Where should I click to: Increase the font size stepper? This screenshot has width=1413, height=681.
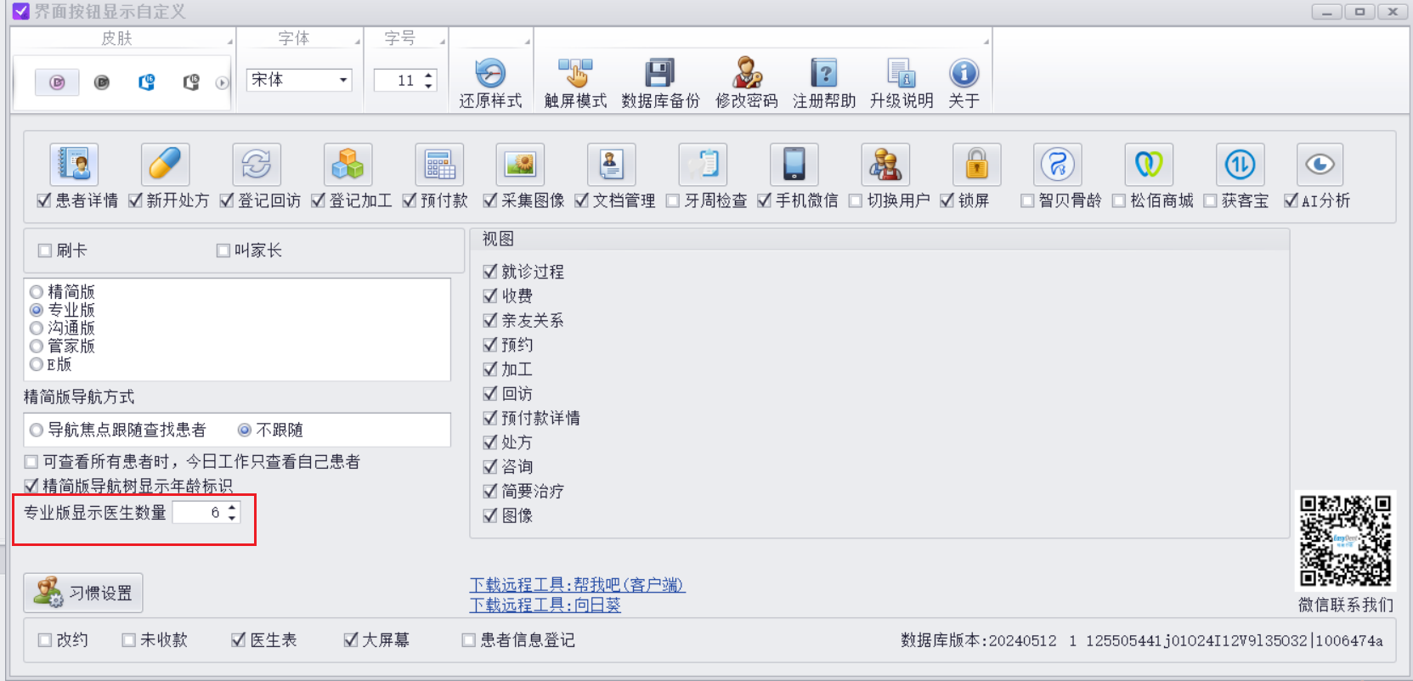pos(428,75)
